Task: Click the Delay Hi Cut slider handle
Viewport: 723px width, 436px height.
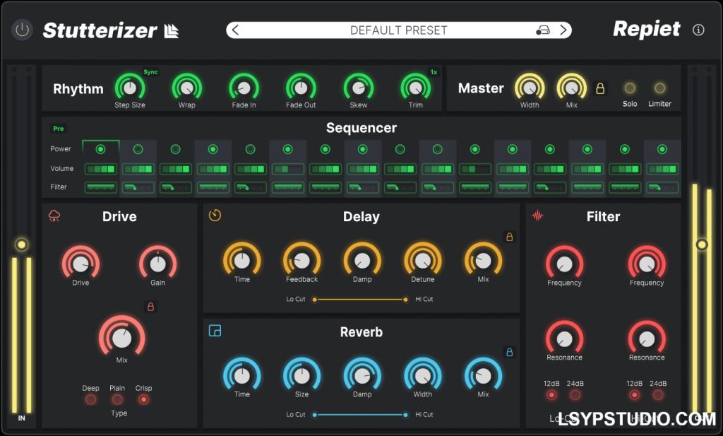Action: point(405,300)
